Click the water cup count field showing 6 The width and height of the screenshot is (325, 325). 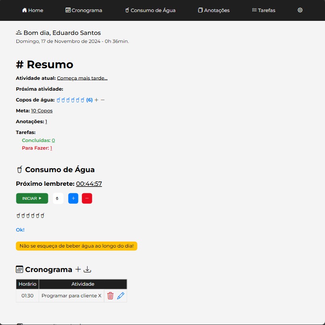click(x=58, y=198)
